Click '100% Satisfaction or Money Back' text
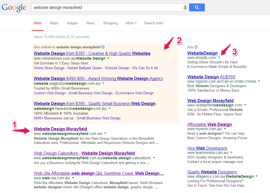This screenshot has width=270, height=193. pyautogui.click(x=213, y=91)
